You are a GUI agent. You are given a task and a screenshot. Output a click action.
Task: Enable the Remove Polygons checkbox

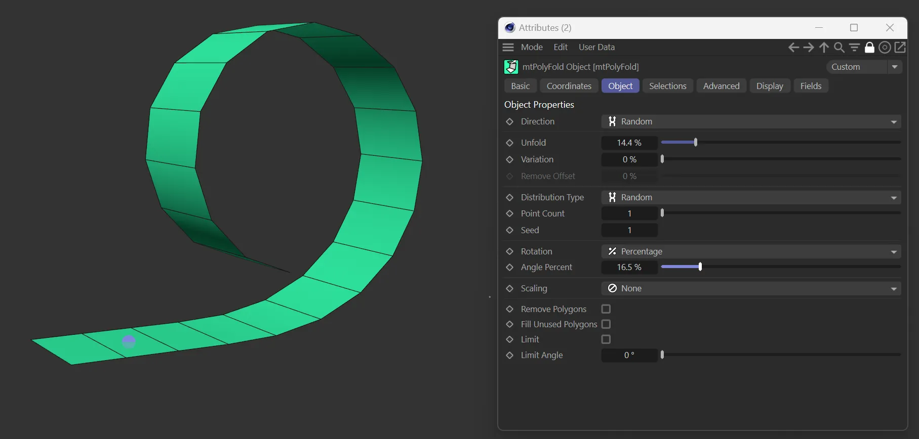click(x=606, y=309)
